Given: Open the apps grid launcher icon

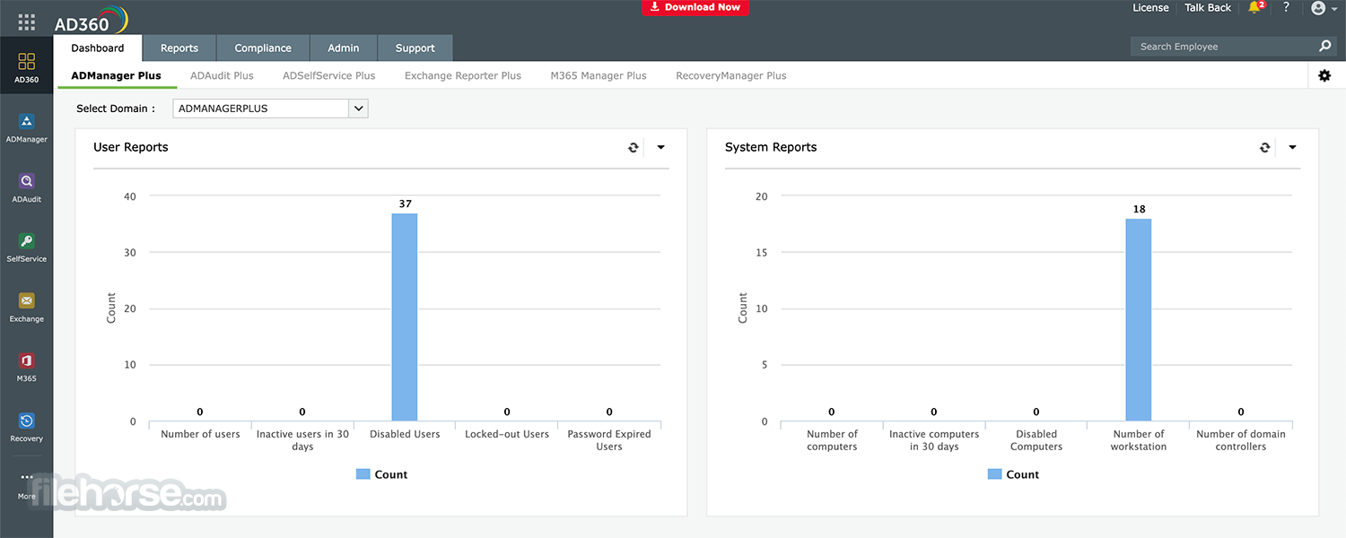Looking at the screenshot, I should (27, 22).
